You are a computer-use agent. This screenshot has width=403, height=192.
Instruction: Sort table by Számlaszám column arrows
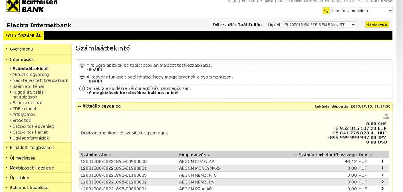point(110,155)
